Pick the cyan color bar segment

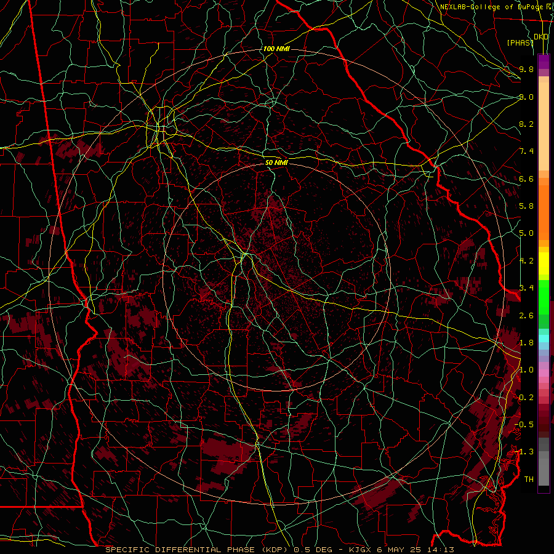[544, 338]
